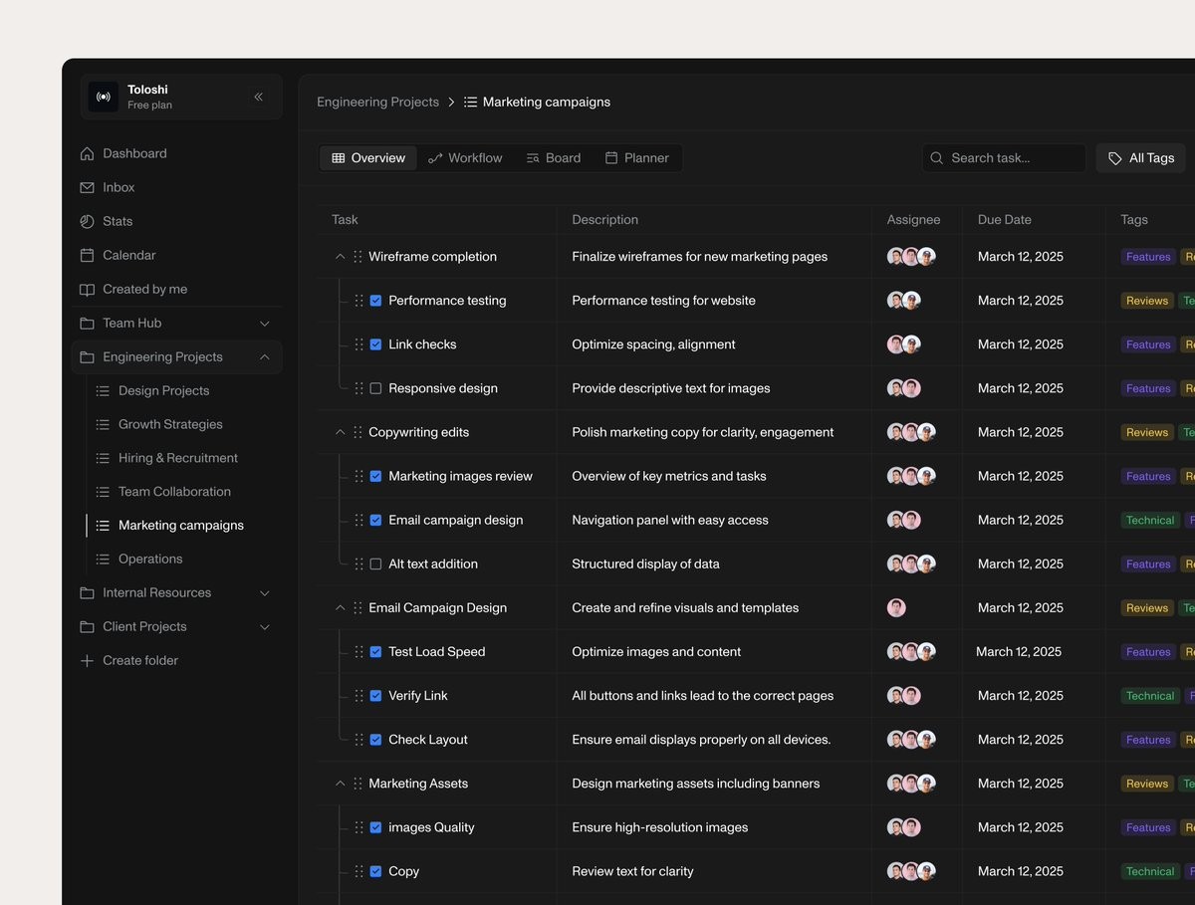Grab the drag handle of Verify Link row

pyautogui.click(x=358, y=696)
